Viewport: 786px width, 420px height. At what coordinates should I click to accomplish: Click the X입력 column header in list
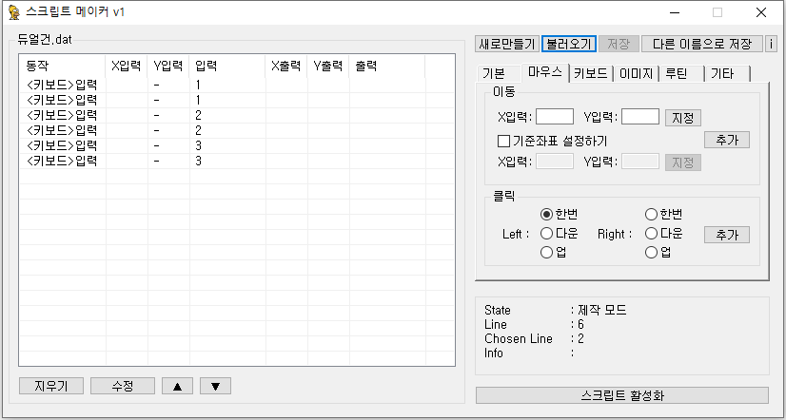(x=127, y=67)
